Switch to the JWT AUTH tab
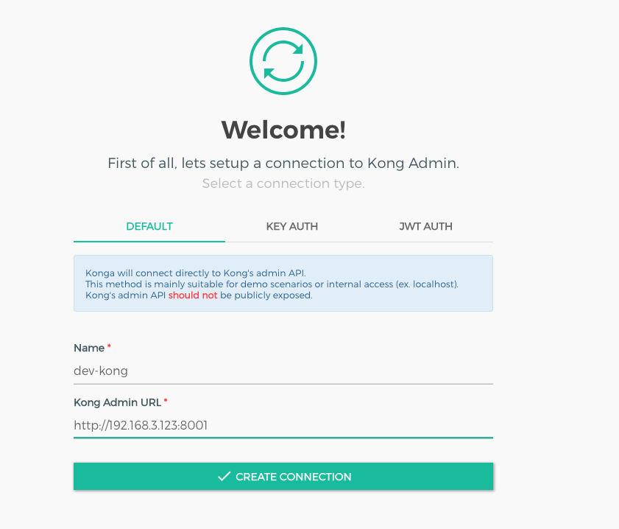This screenshot has height=529, width=619. pyautogui.click(x=425, y=226)
